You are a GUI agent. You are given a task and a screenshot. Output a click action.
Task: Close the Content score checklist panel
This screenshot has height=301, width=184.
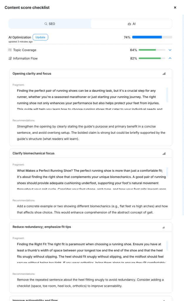click(x=175, y=8)
